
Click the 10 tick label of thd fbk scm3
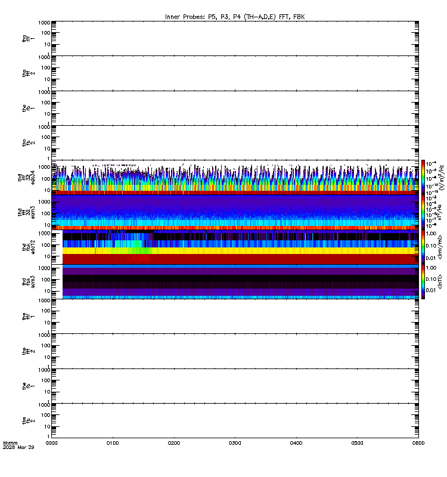pyautogui.click(x=47, y=291)
